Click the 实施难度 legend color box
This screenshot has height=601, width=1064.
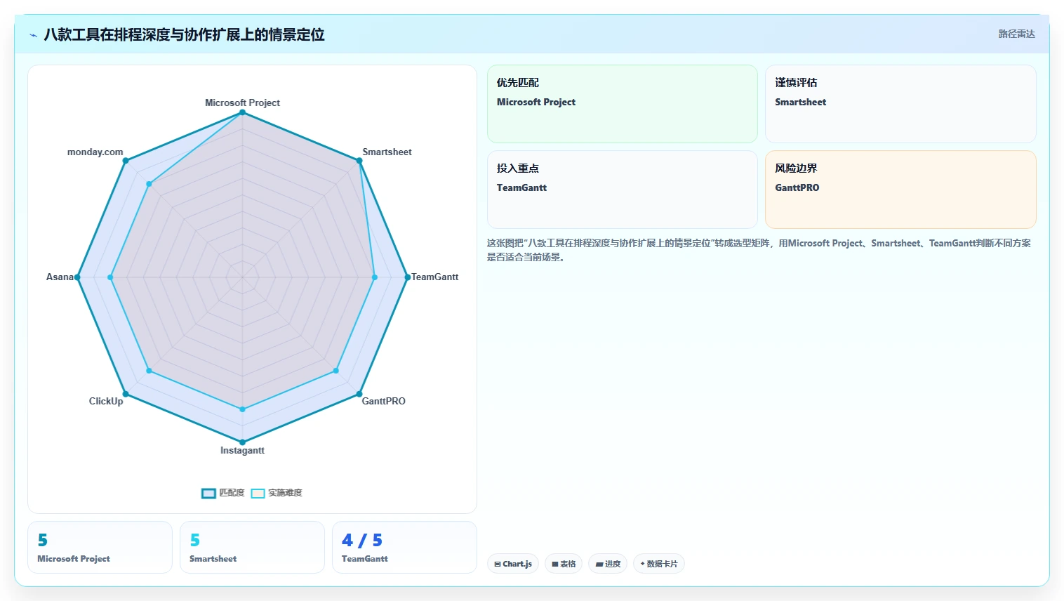[x=258, y=494]
